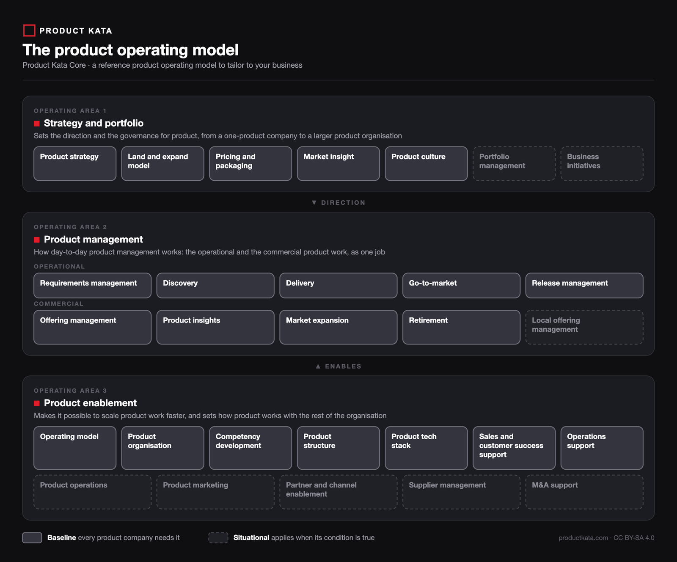677x562 pixels.
Task: Select the Product strategy card
Action: coord(75,164)
